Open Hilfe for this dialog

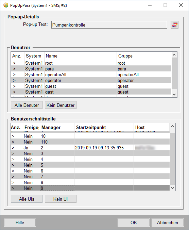coord(20,223)
